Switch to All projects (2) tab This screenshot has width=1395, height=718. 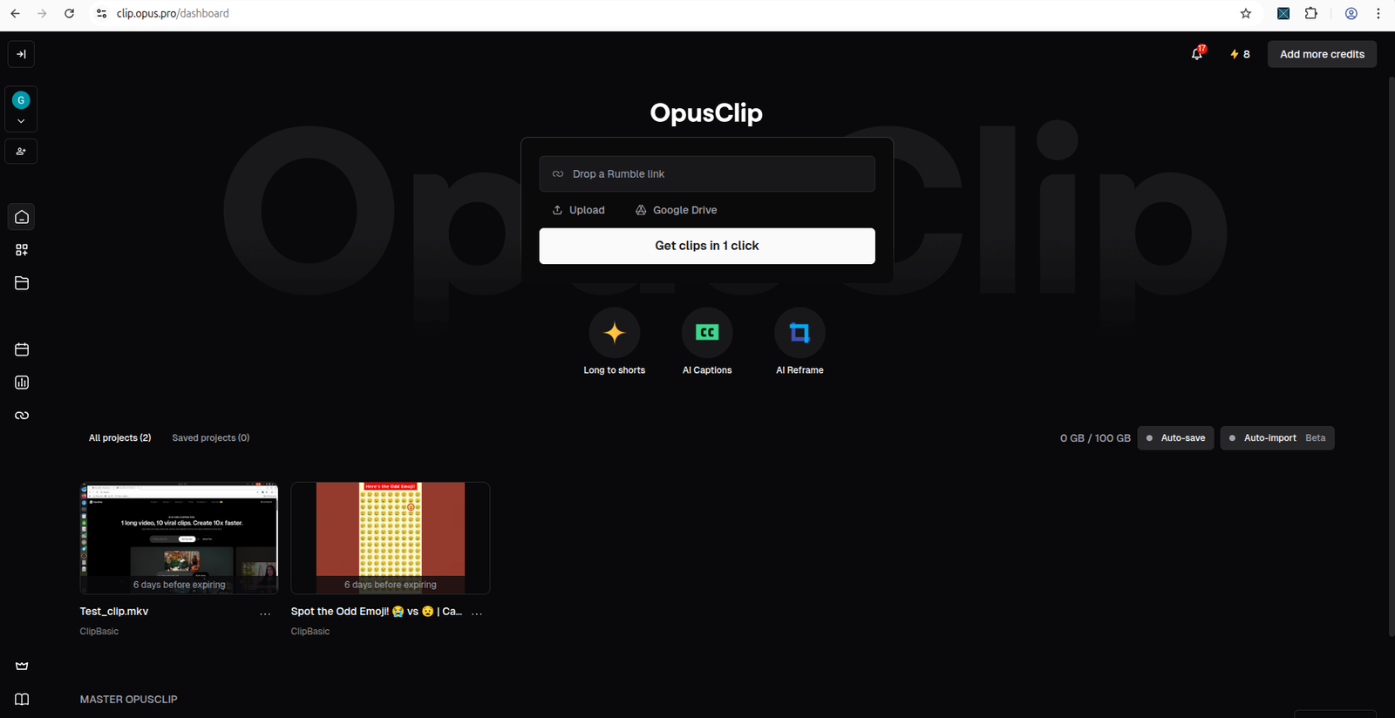(119, 438)
